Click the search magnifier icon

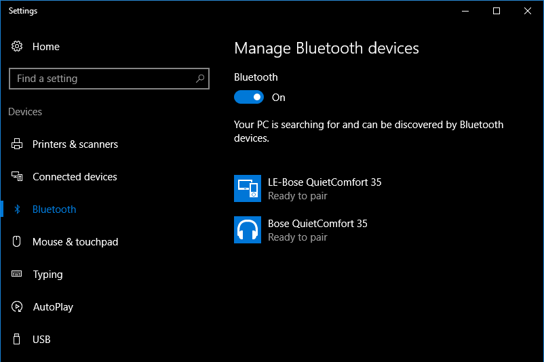200,79
